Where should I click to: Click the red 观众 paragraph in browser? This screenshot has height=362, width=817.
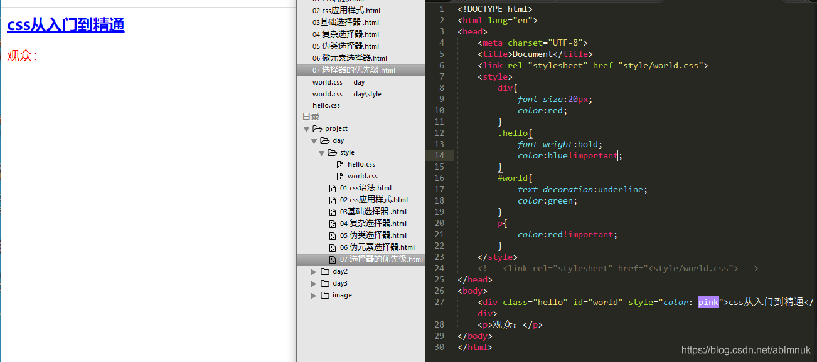point(22,56)
